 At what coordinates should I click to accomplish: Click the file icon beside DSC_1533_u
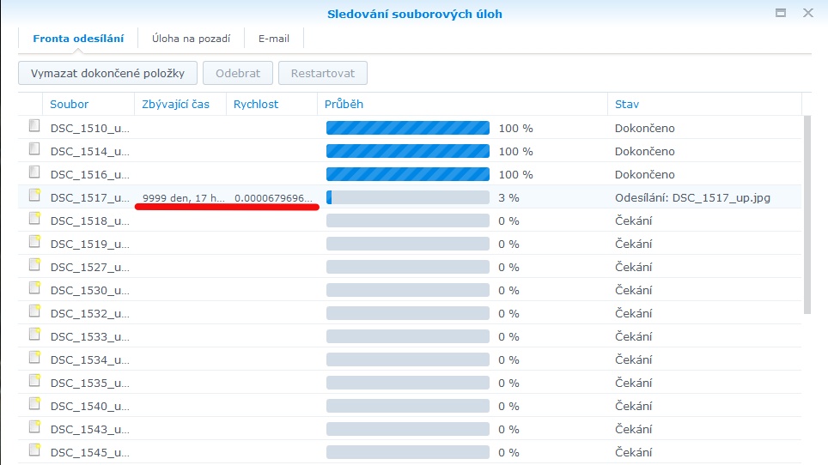tap(34, 335)
